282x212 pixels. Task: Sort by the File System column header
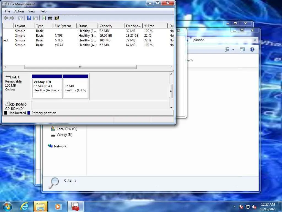click(65, 26)
